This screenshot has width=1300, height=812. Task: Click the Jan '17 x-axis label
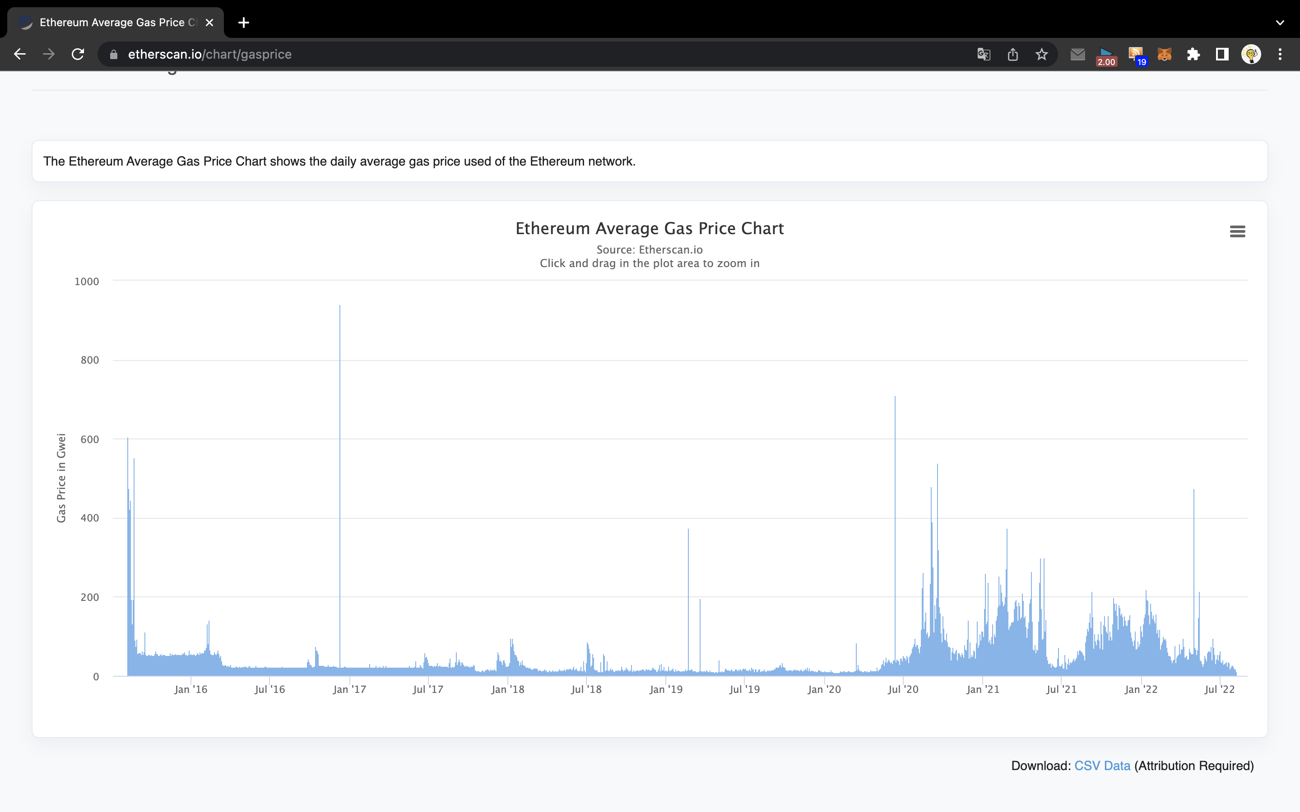tap(349, 690)
